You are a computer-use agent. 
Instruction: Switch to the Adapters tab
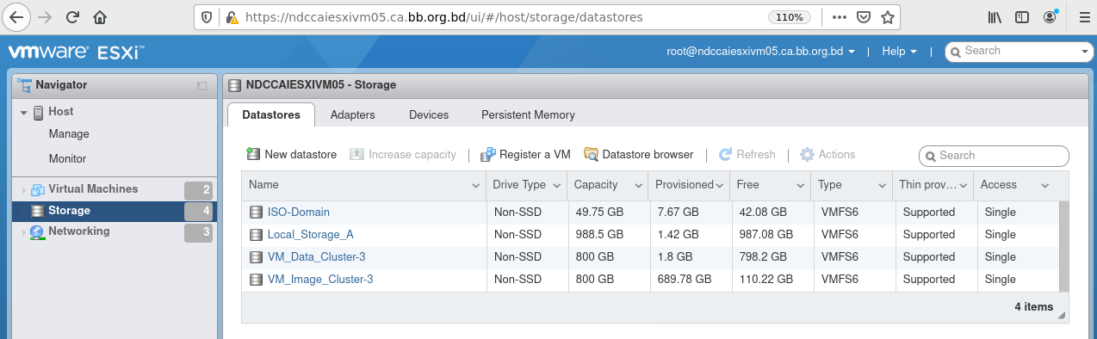pos(353,115)
